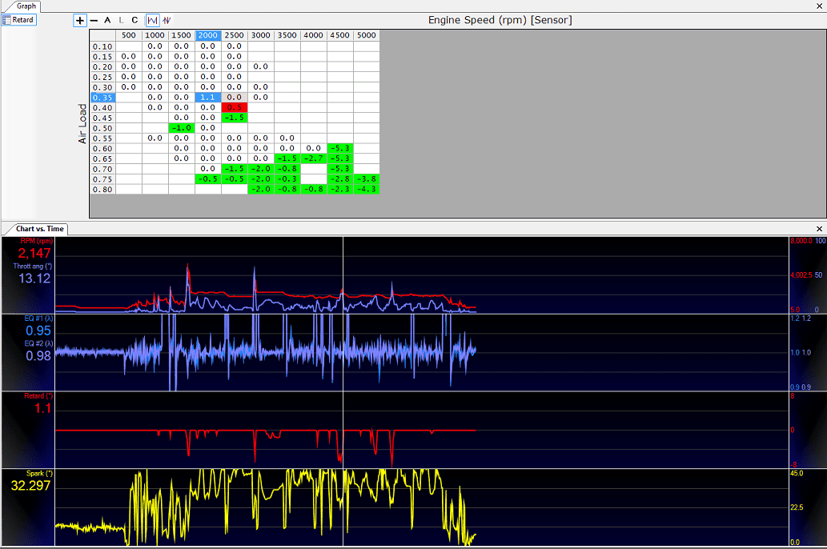Select the Retard table item
The width and height of the screenshot is (827, 549).
[x=18, y=20]
